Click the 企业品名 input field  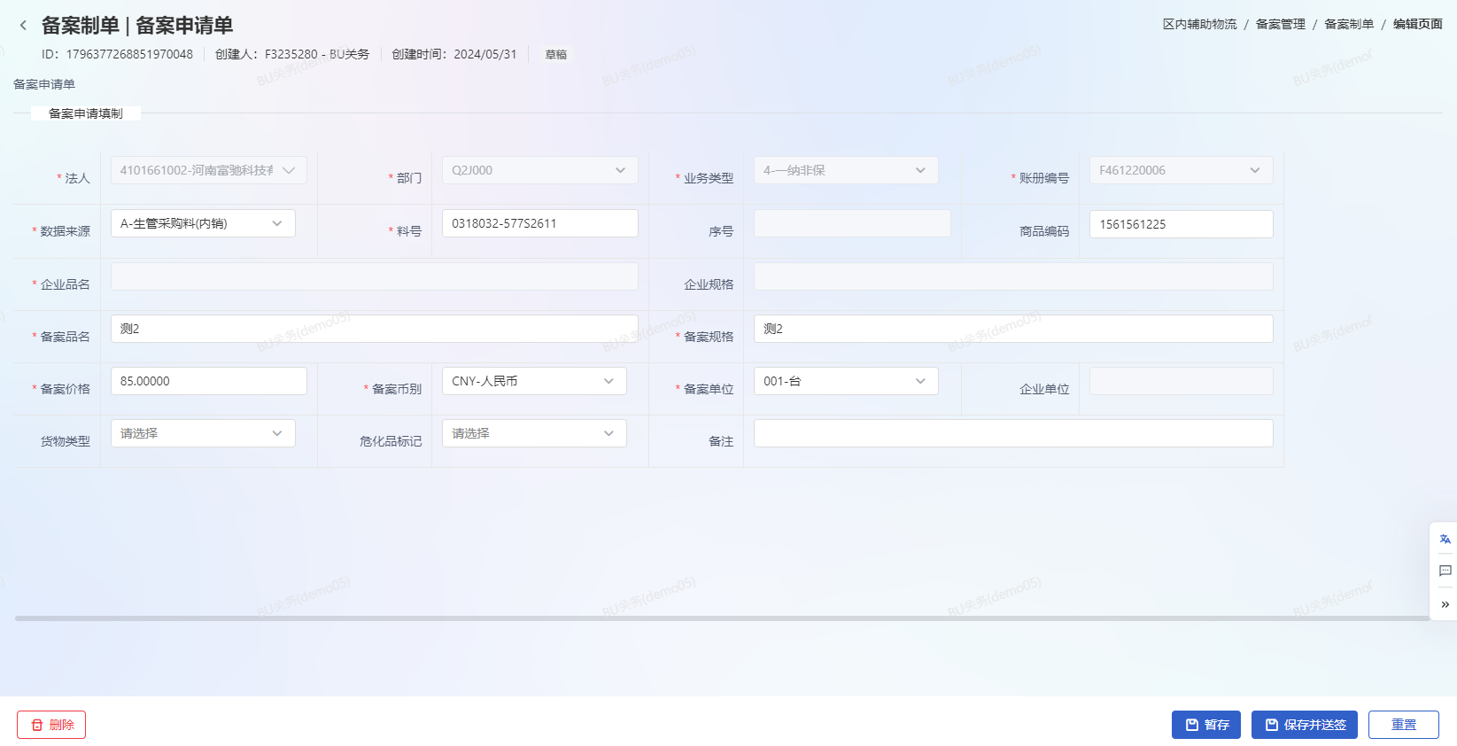[x=375, y=276]
